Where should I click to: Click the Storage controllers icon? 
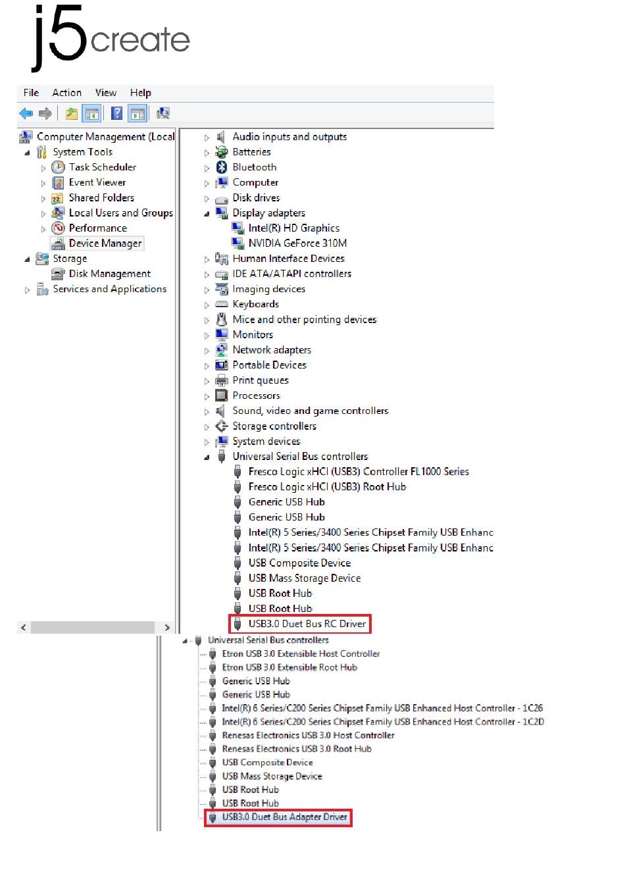(222, 426)
